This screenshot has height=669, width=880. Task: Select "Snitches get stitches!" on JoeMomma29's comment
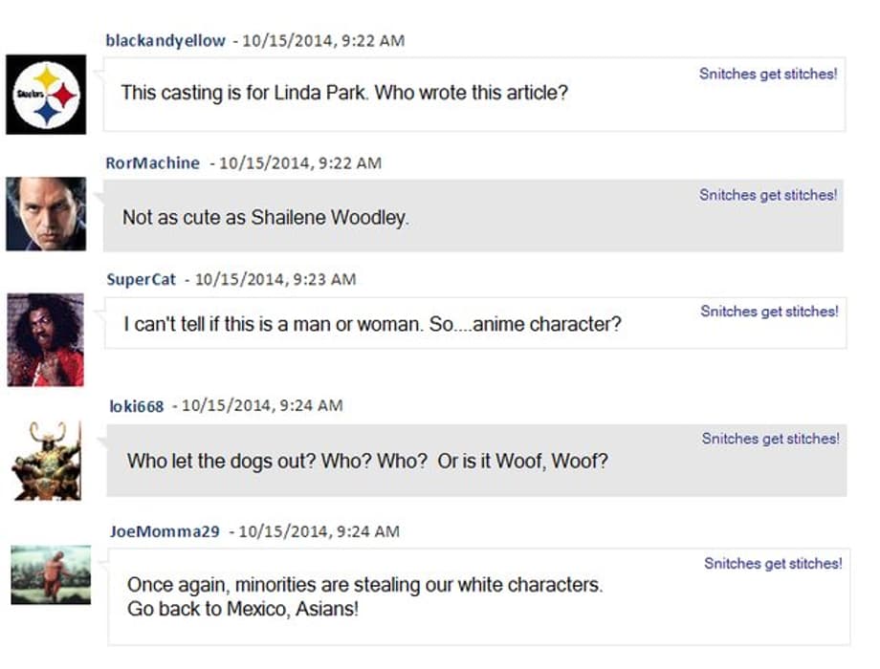pos(773,564)
